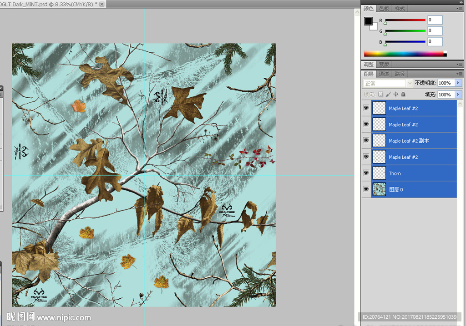The width and height of the screenshot is (466, 326).
Task: Click the 填充 100% input field
Action: point(446,95)
